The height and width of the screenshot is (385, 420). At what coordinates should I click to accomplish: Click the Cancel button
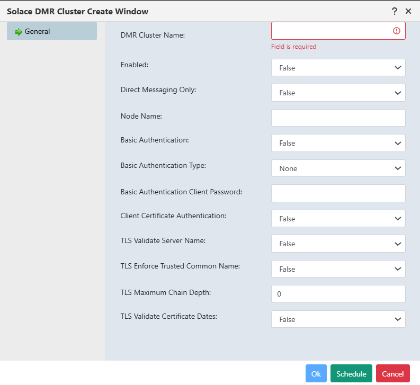click(392, 373)
